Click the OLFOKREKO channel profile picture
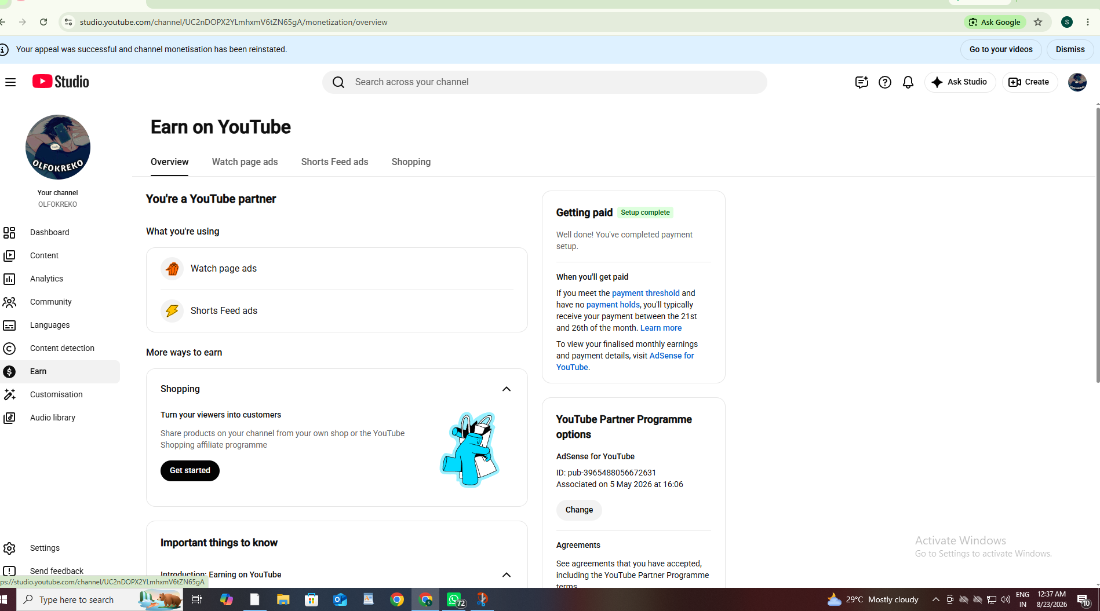This screenshot has width=1100, height=611. pyautogui.click(x=58, y=147)
